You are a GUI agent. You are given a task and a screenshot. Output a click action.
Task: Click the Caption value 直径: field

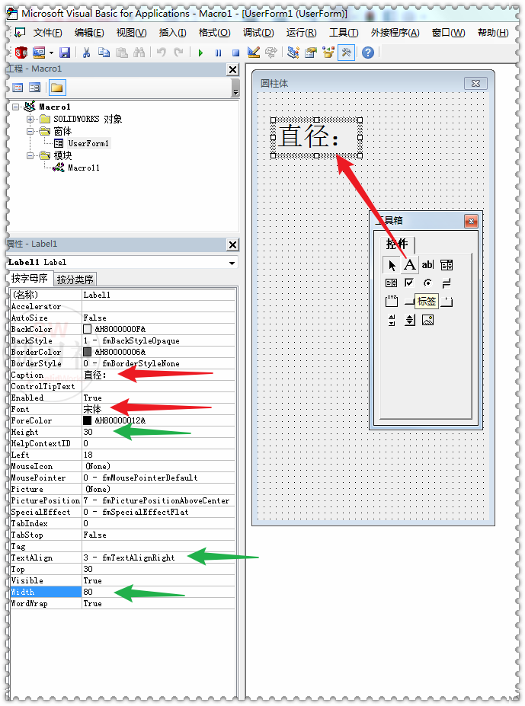point(158,375)
